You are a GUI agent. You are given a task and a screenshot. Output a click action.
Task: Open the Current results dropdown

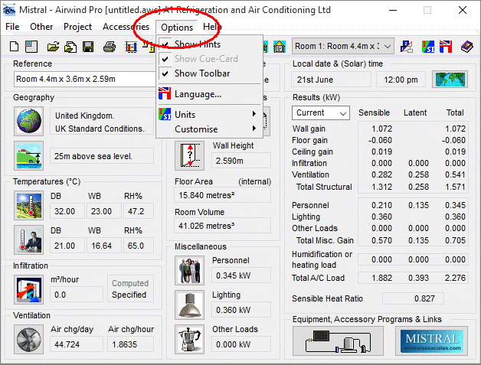pyautogui.click(x=320, y=113)
